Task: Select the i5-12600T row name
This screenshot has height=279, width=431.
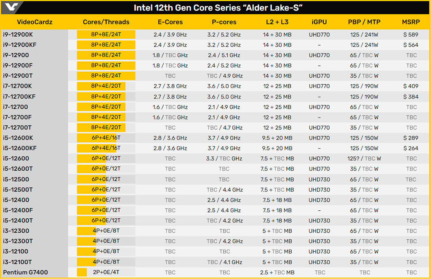Action: click(18, 169)
